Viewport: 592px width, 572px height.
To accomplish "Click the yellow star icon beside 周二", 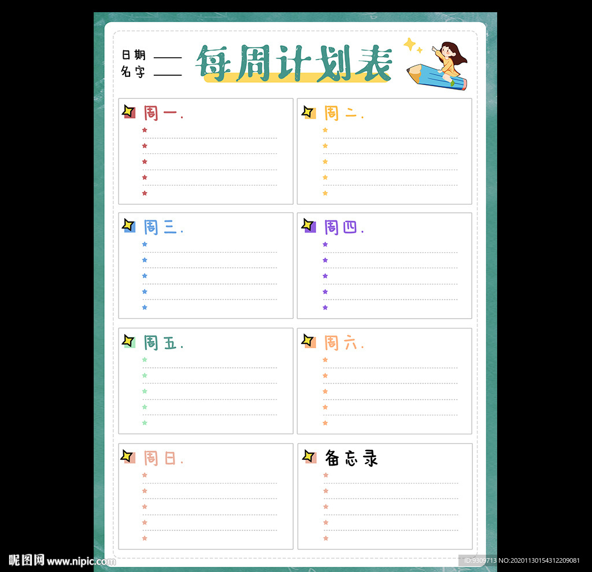I will click(x=308, y=112).
